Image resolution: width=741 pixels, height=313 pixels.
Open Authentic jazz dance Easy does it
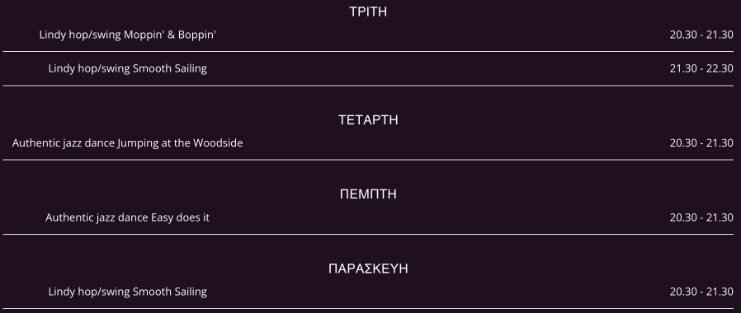coord(128,217)
